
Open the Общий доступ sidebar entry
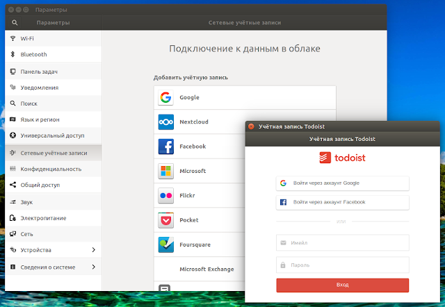[x=54, y=185]
